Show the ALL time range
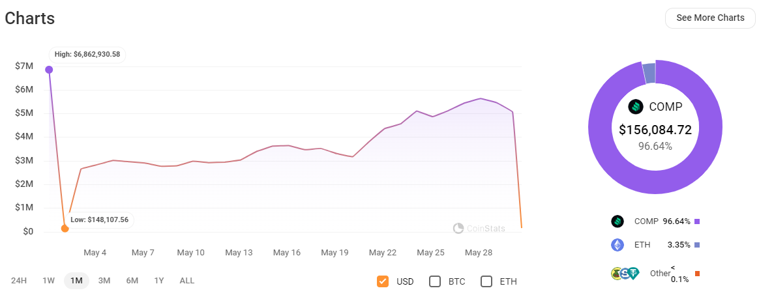Screen dimensions: 759x299 click(x=187, y=281)
